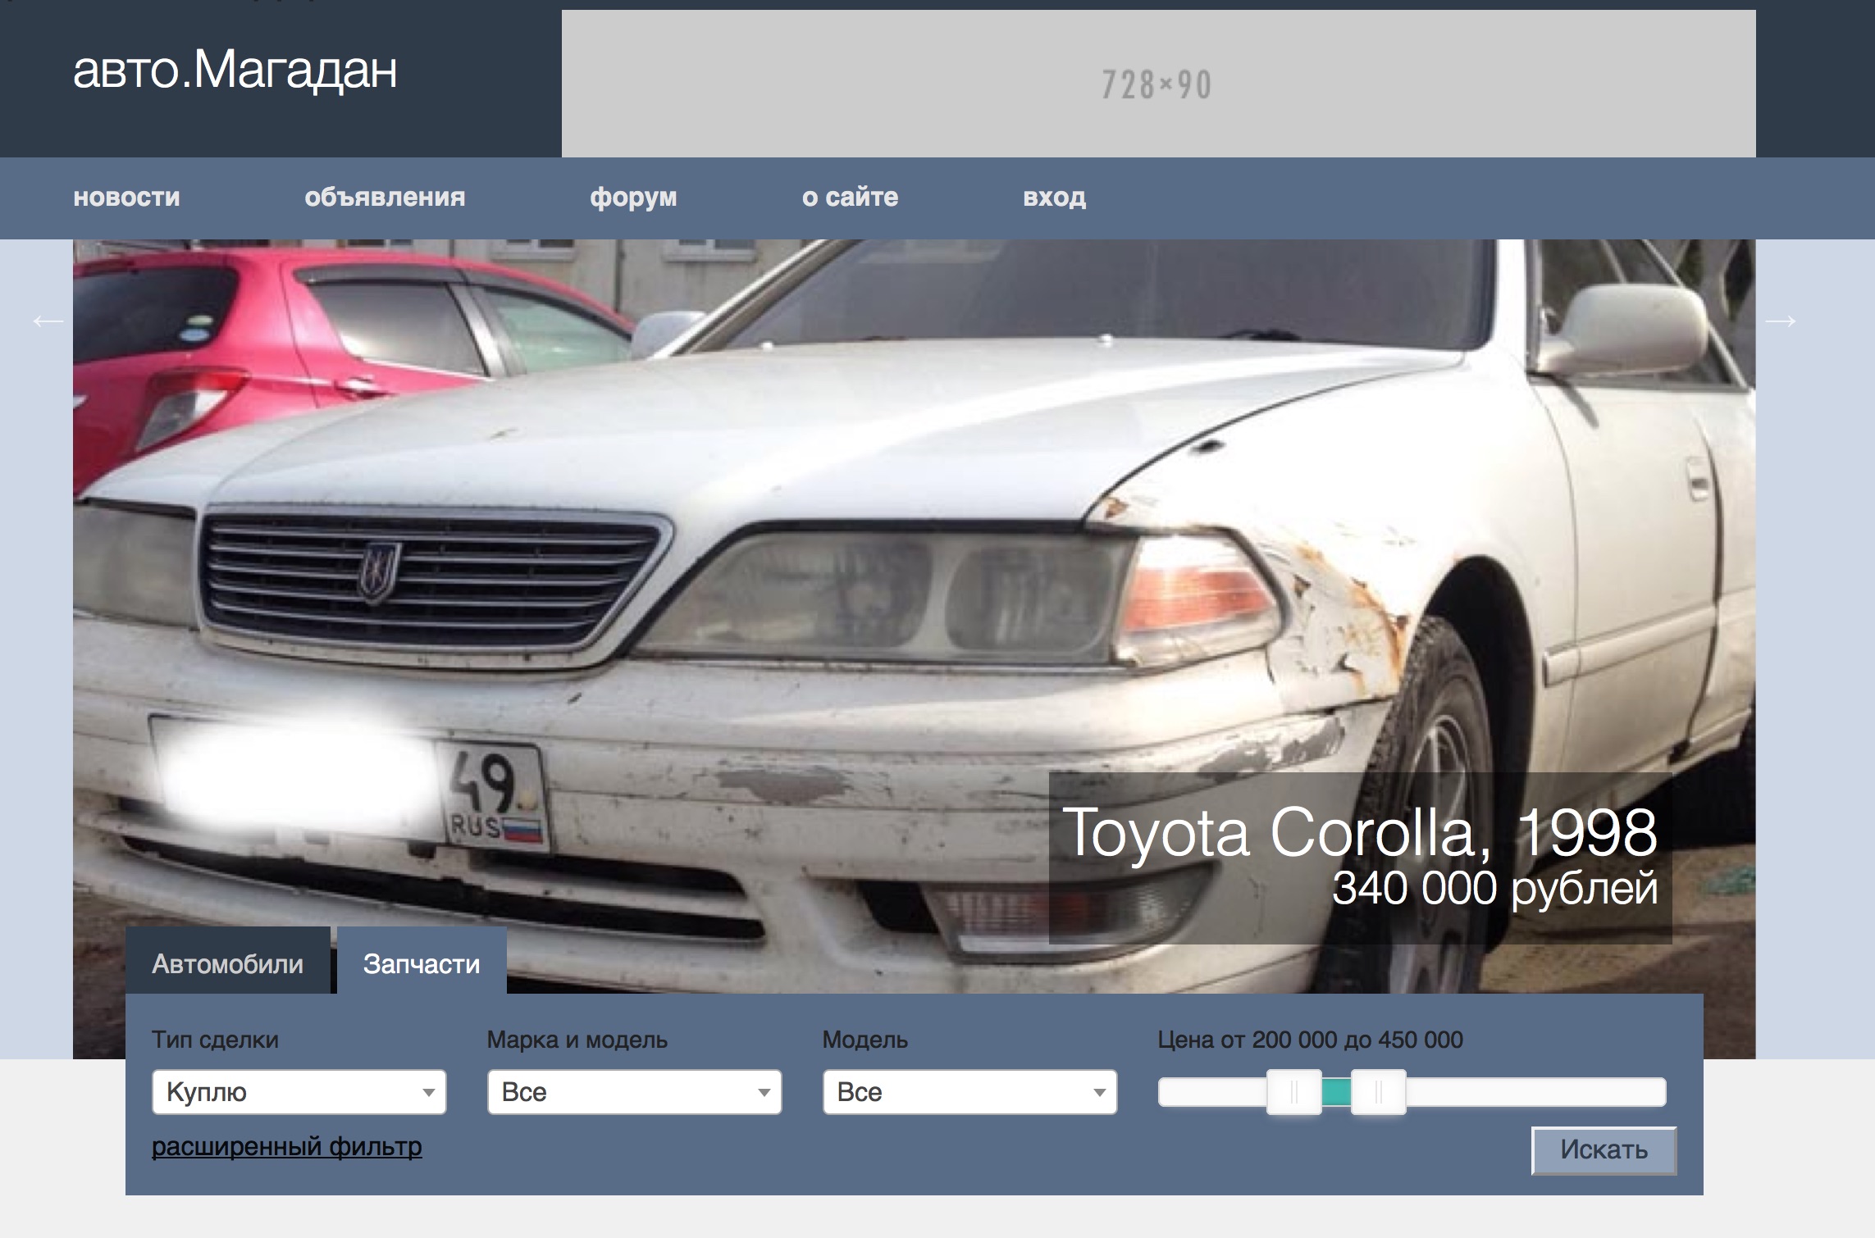Click the maximum price slider handle
Viewport: 1875px width, 1238px height.
click(1379, 1092)
